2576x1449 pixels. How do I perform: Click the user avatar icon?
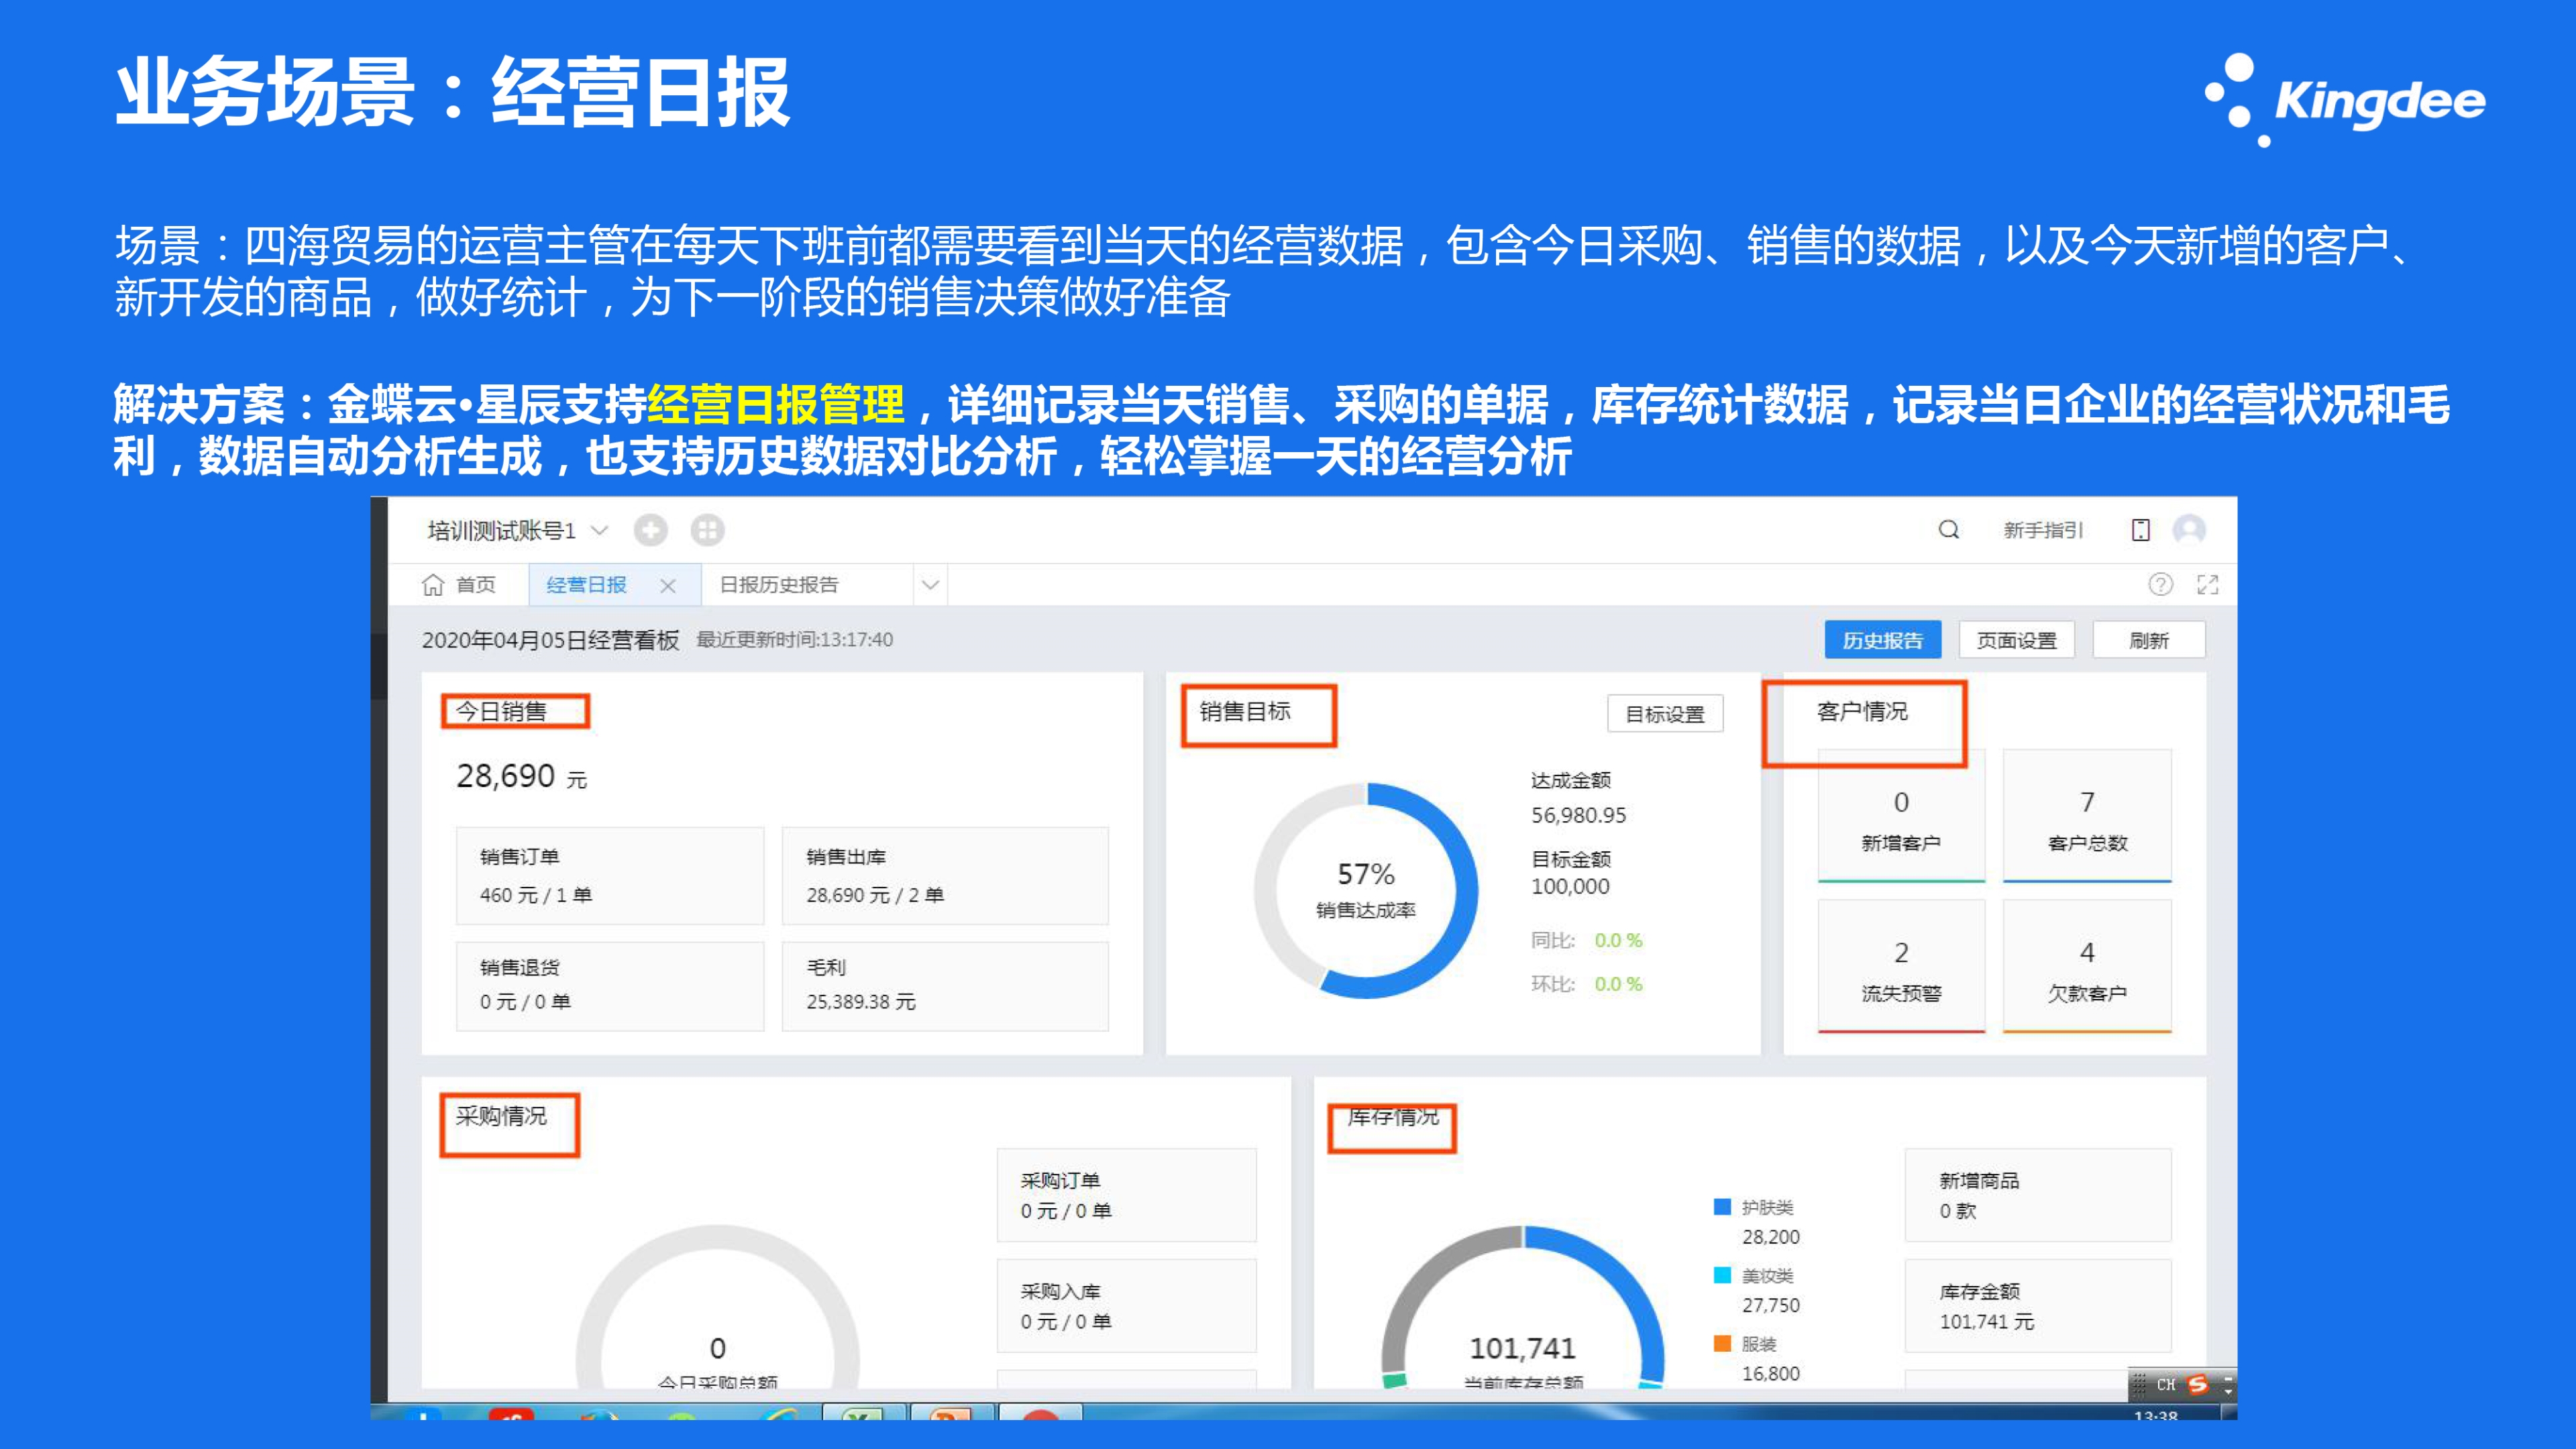point(2189,529)
